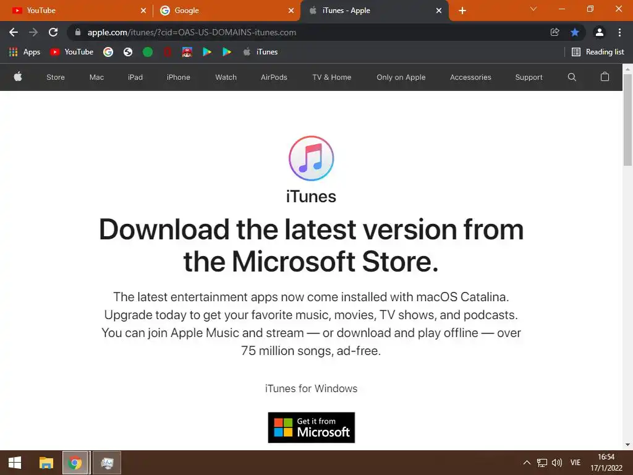Open the AirPods menu item
Screen dimensions: 633x475
pos(274,77)
